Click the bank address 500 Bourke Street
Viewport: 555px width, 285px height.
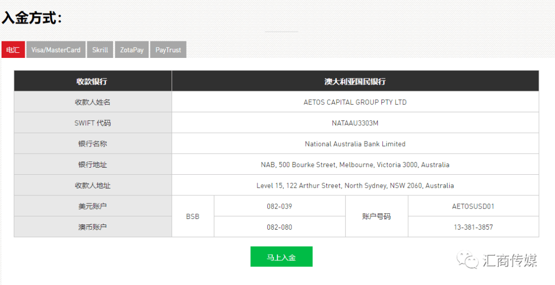coord(355,165)
